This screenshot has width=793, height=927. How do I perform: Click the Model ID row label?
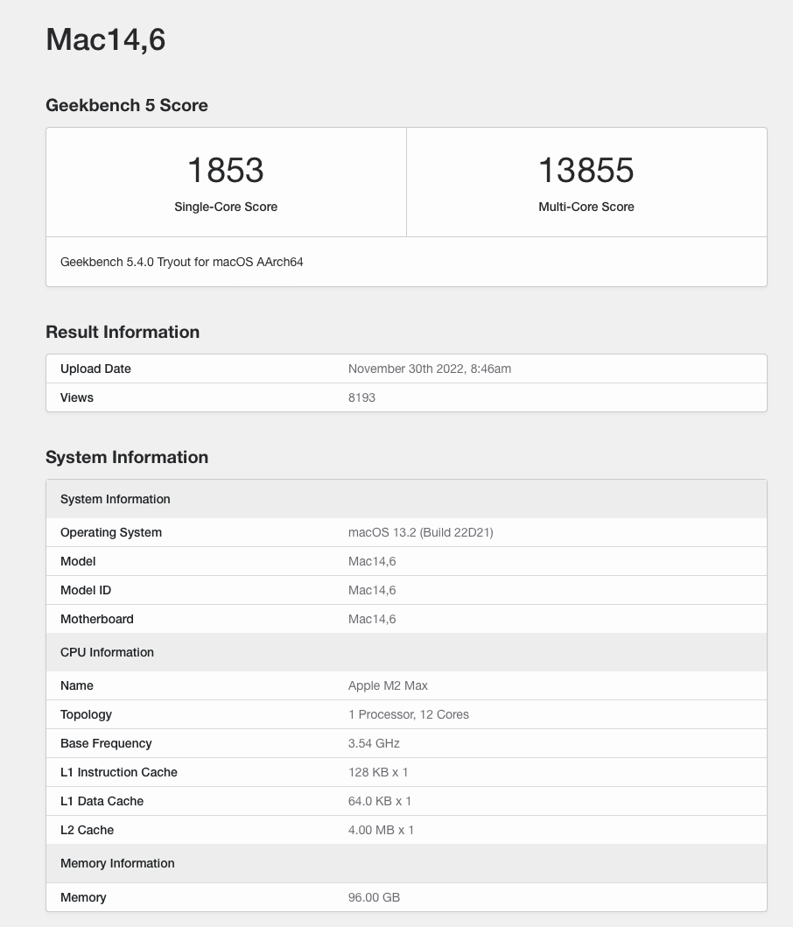click(86, 590)
